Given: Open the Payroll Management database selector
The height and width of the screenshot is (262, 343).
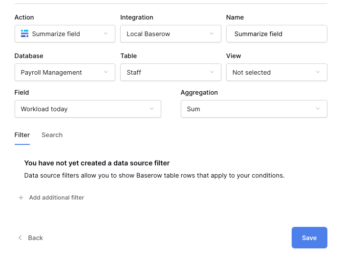Looking at the screenshot, I should coord(64,72).
